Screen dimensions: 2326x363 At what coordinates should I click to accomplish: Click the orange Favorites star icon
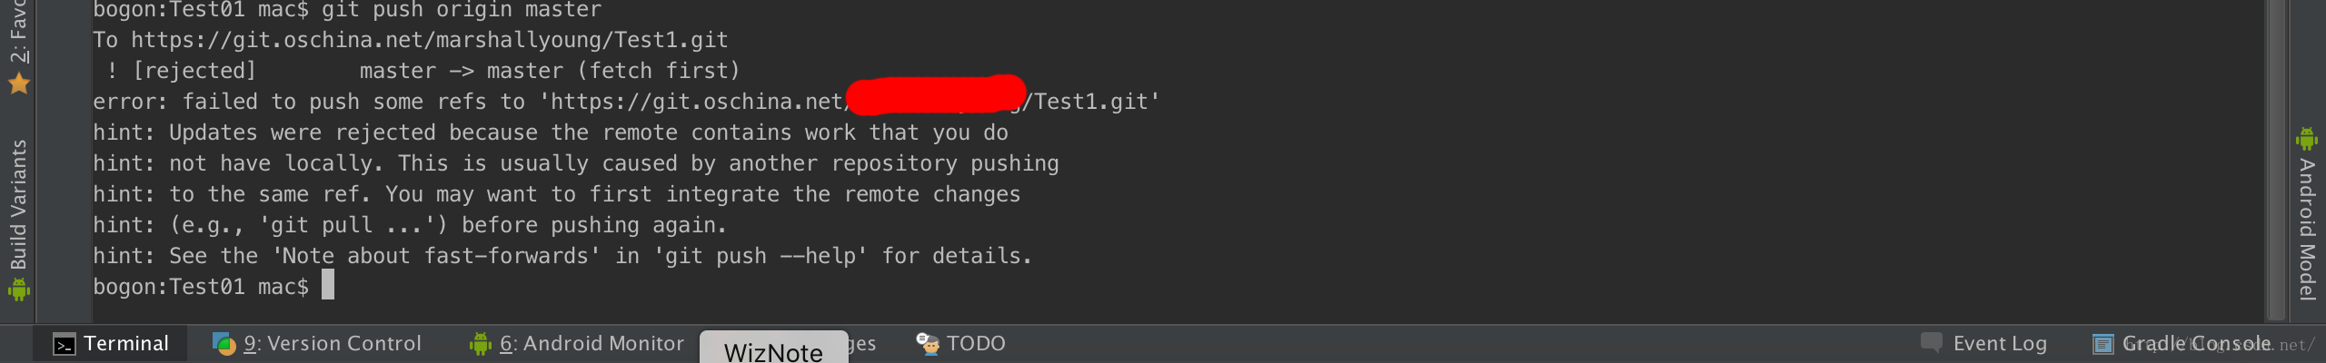(x=19, y=83)
